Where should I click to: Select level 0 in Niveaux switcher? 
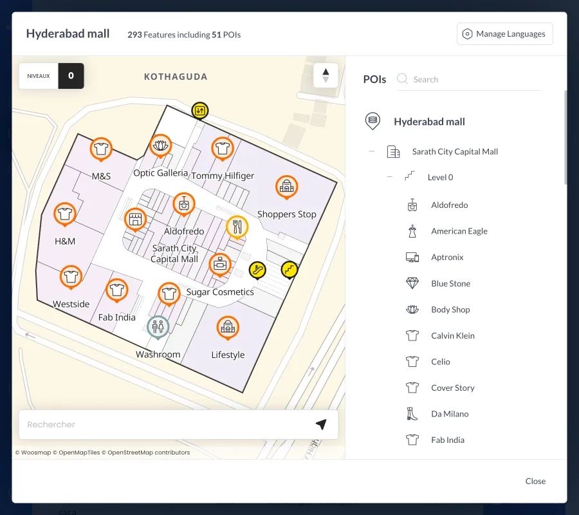(x=71, y=76)
